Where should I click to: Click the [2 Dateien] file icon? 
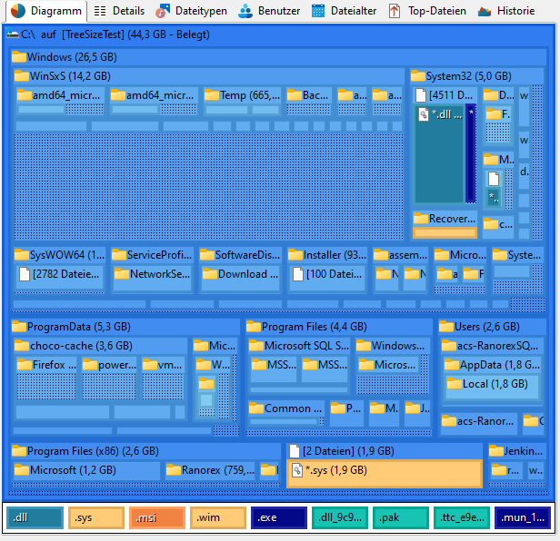295,451
